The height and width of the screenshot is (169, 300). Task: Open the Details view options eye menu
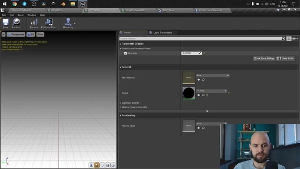(x=295, y=38)
